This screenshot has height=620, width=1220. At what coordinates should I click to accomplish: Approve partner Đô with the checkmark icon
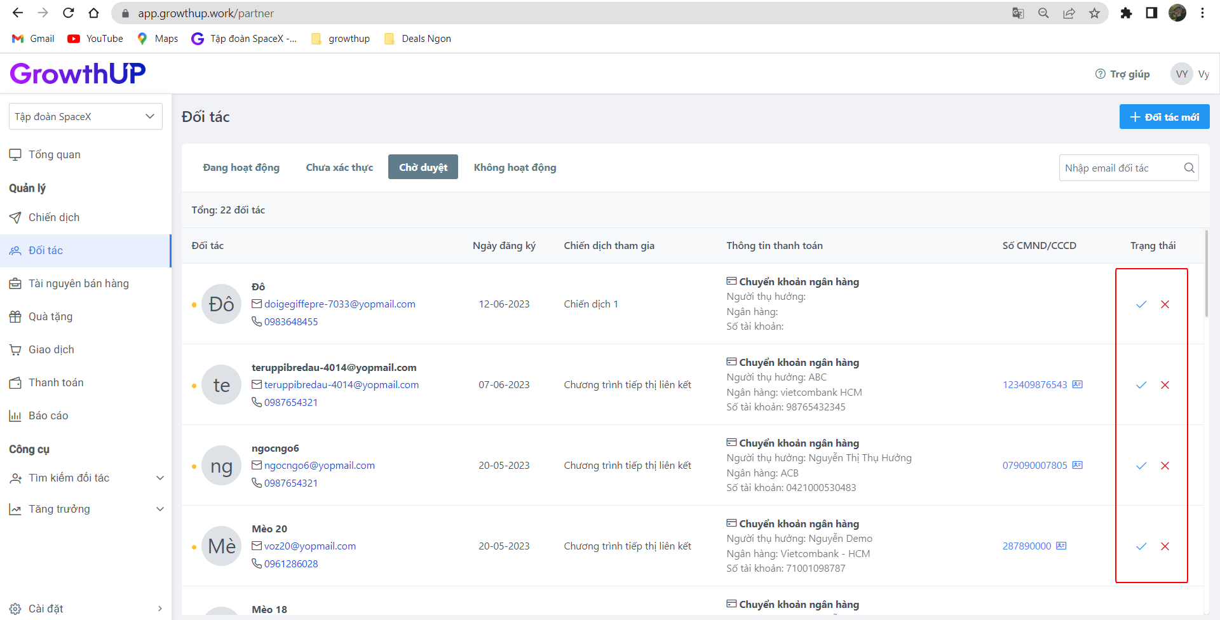[1141, 304]
